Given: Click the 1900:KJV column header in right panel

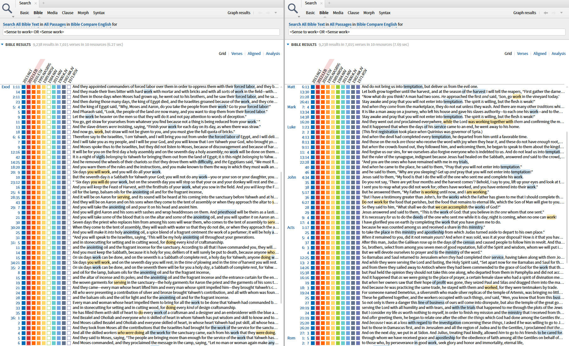Looking at the screenshot, I should pos(351,76).
